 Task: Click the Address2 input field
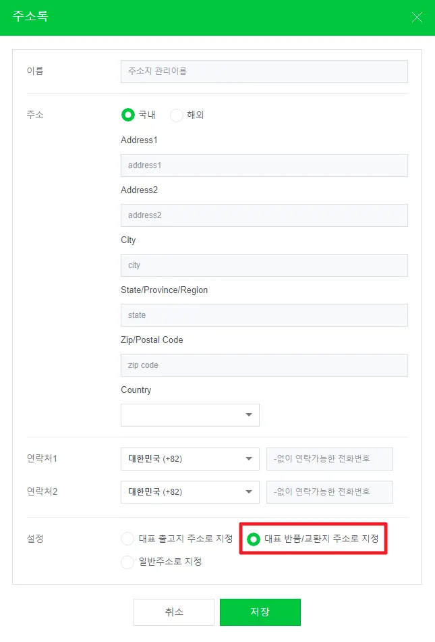point(264,215)
